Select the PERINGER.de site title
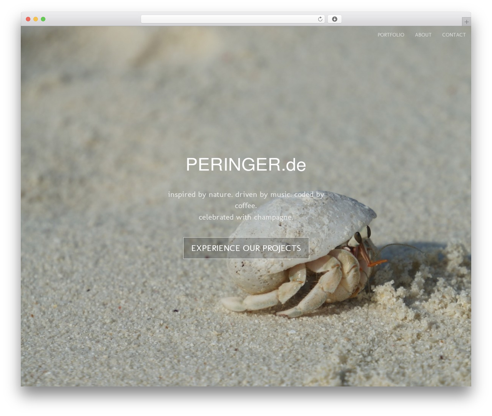492x416 pixels. pos(246,165)
